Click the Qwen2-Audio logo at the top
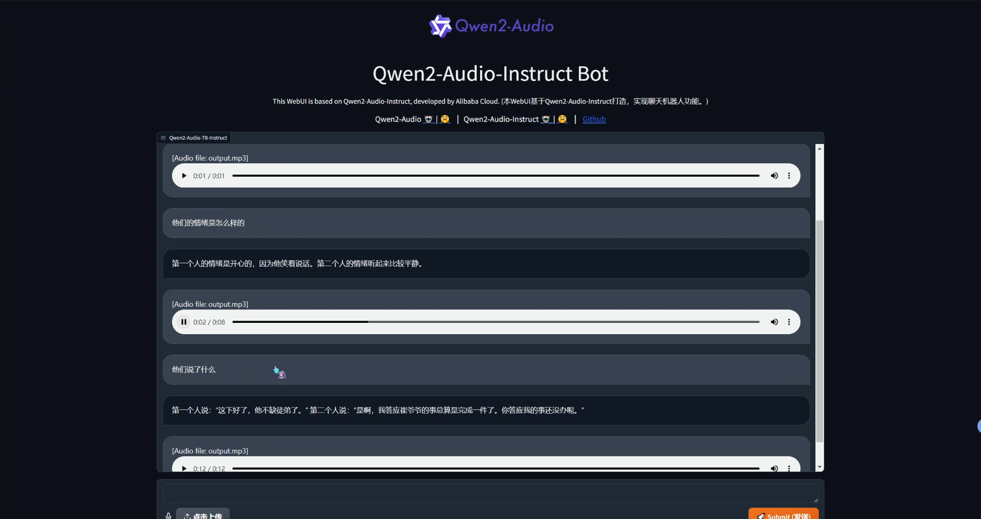The width and height of the screenshot is (981, 519). pyautogui.click(x=491, y=26)
